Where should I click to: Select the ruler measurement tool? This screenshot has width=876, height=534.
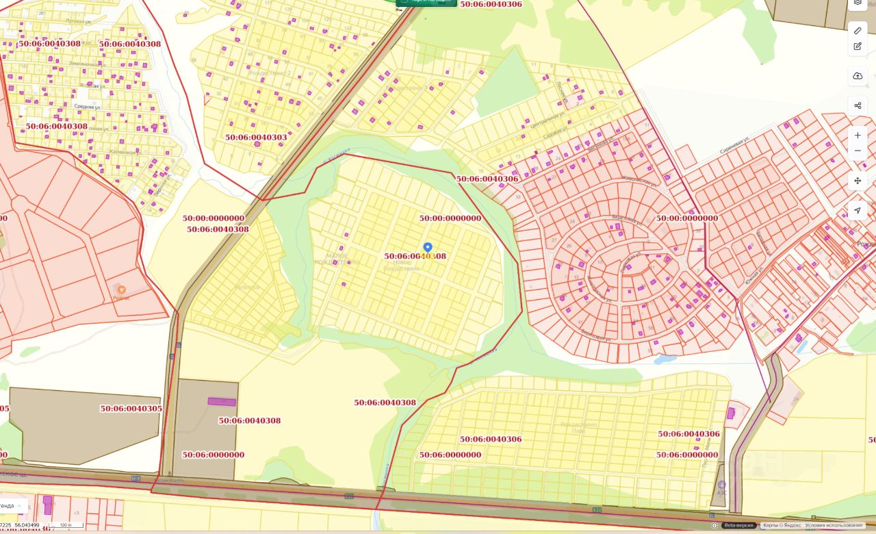click(x=858, y=31)
